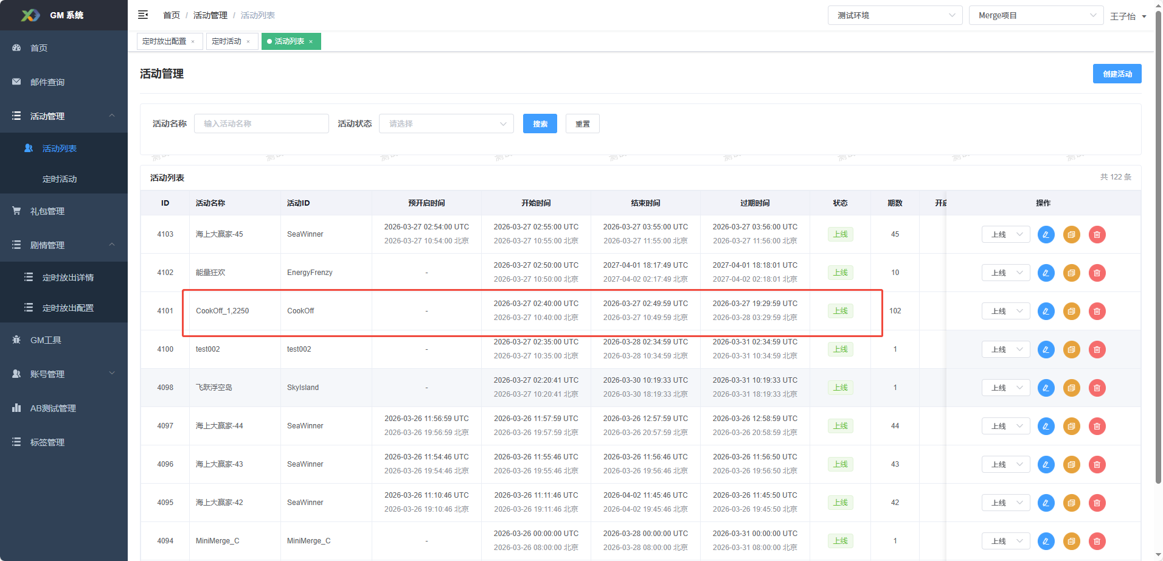Click the edit pencil icon for 飞跃浮空岛
The height and width of the screenshot is (561, 1163).
1046,388
